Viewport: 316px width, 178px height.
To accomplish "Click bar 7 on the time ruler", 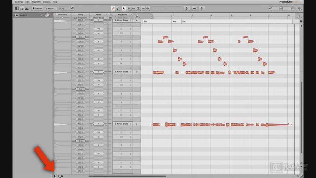I will 270,15.
